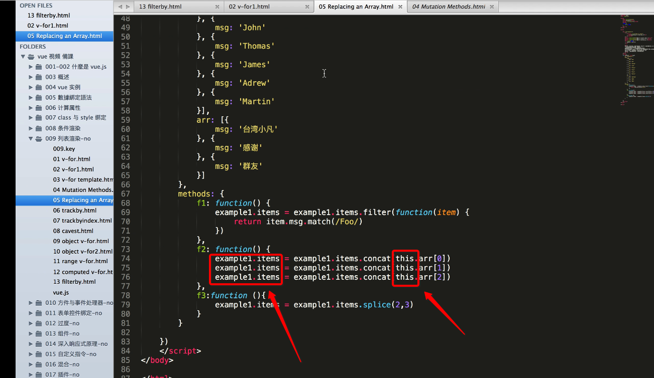This screenshot has height=378, width=654.
Task: Click line number 79 in gutter
Action: click(x=125, y=305)
